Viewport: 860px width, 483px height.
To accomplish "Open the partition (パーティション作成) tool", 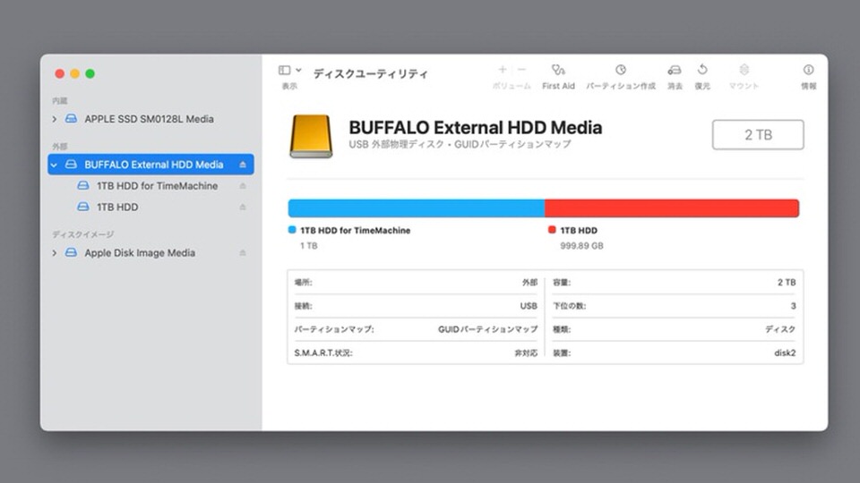I will coord(620,70).
